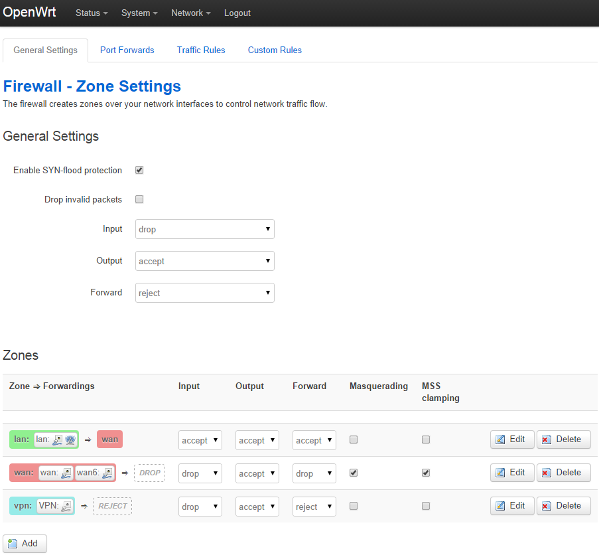Viewport: 599px width, 559px height.
Task: Uncheck Masquerading for the wan zone
Action: click(x=354, y=473)
